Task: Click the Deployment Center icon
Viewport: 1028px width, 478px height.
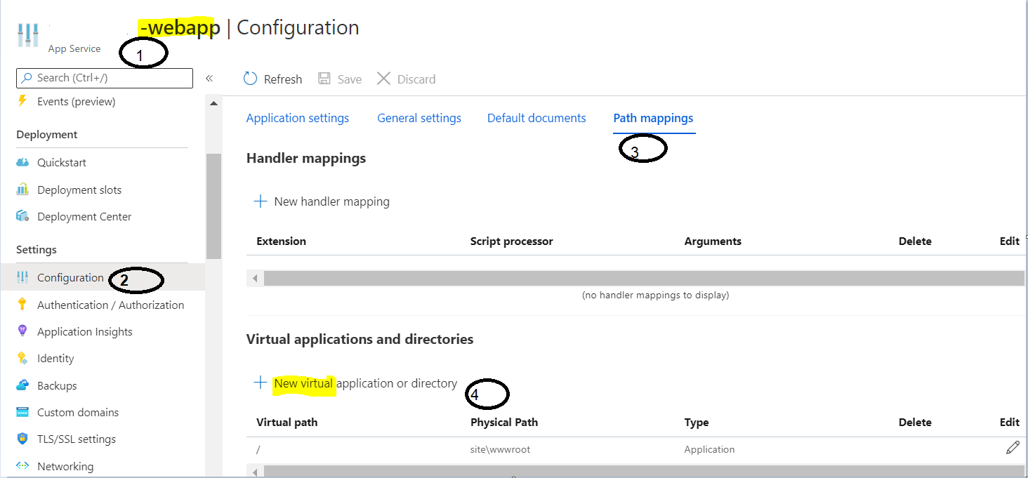Action: coord(22,216)
